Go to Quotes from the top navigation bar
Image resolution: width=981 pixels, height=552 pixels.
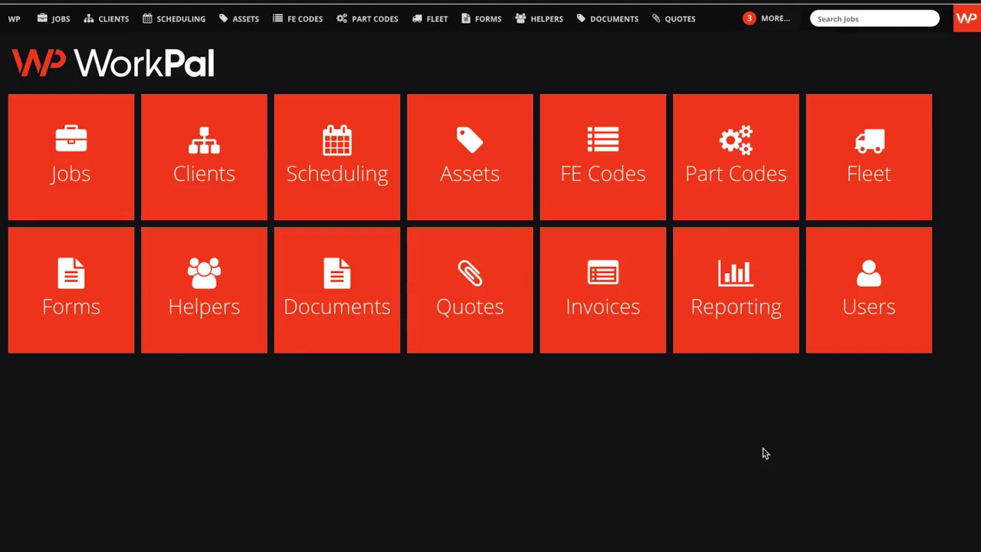pos(674,18)
